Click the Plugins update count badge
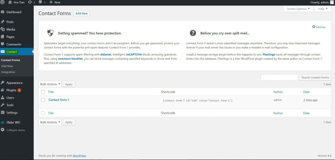 click(19, 90)
